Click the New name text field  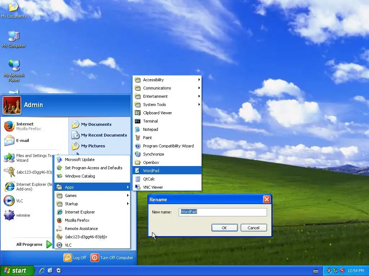(223, 212)
